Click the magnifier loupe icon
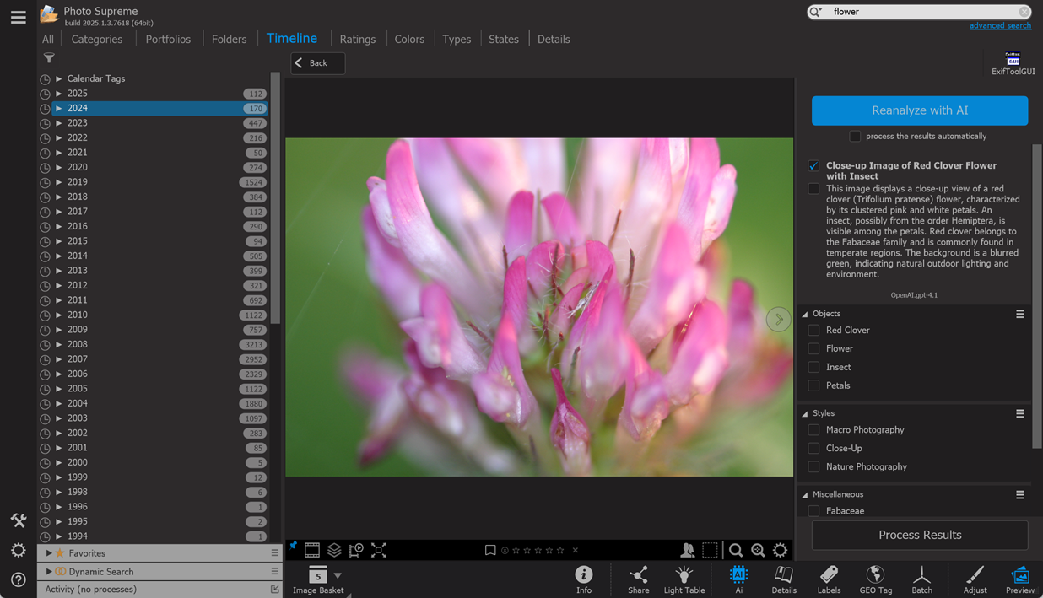The image size is (1043, 598). click(736, 550)
